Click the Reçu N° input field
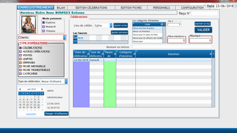237x133 pixels. [x=204, y=13]
